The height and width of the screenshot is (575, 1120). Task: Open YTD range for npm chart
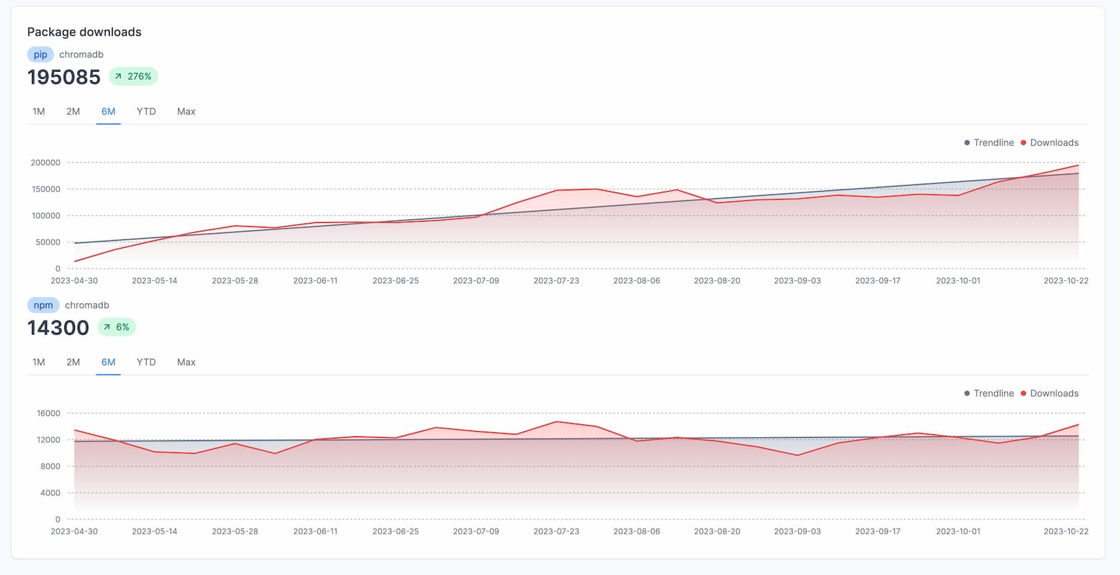(x=146, y=362)
